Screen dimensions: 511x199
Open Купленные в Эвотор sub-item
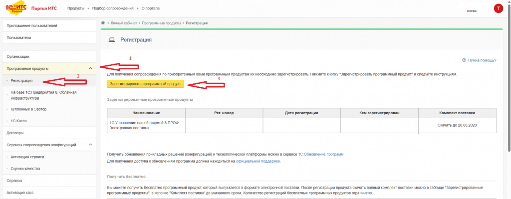tap(49, 109)
